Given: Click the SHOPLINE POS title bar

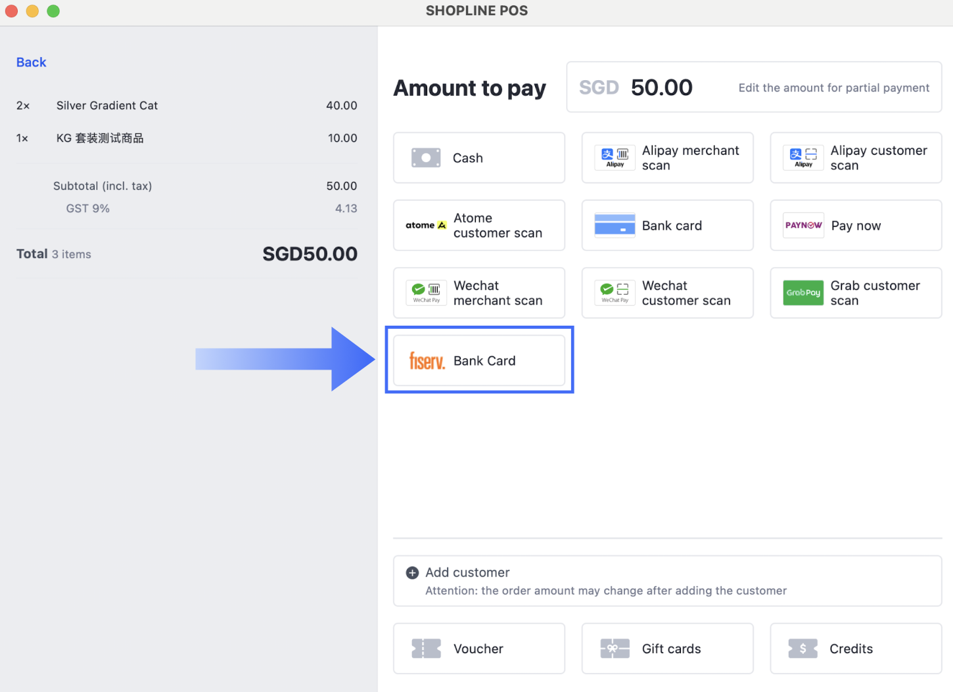Looking at the screenshot, I should (x=477, y=11).
